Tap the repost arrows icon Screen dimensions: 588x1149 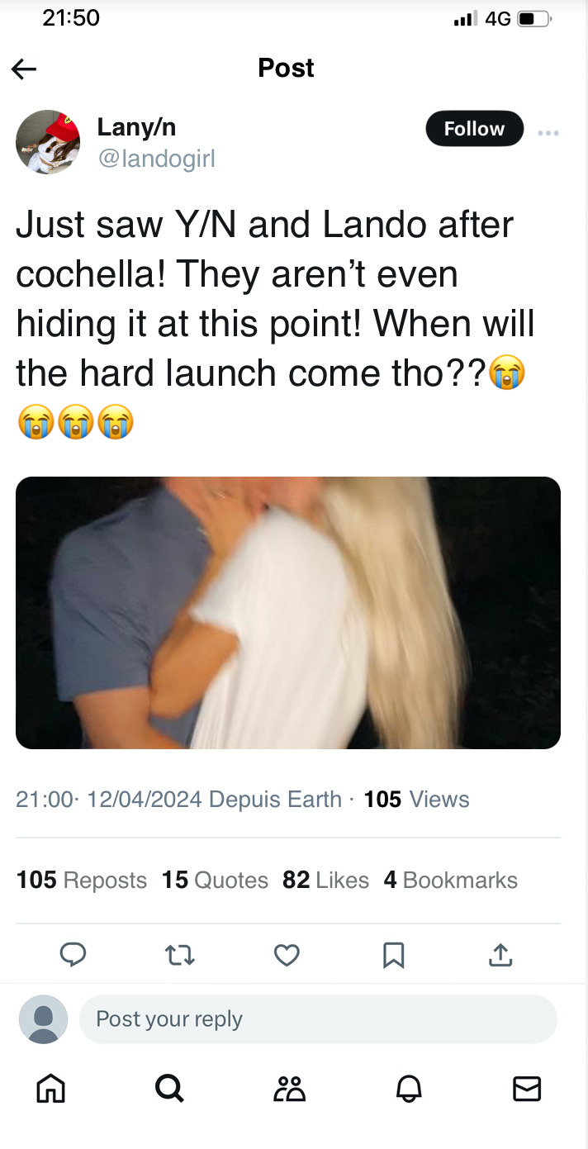[180, 955]
